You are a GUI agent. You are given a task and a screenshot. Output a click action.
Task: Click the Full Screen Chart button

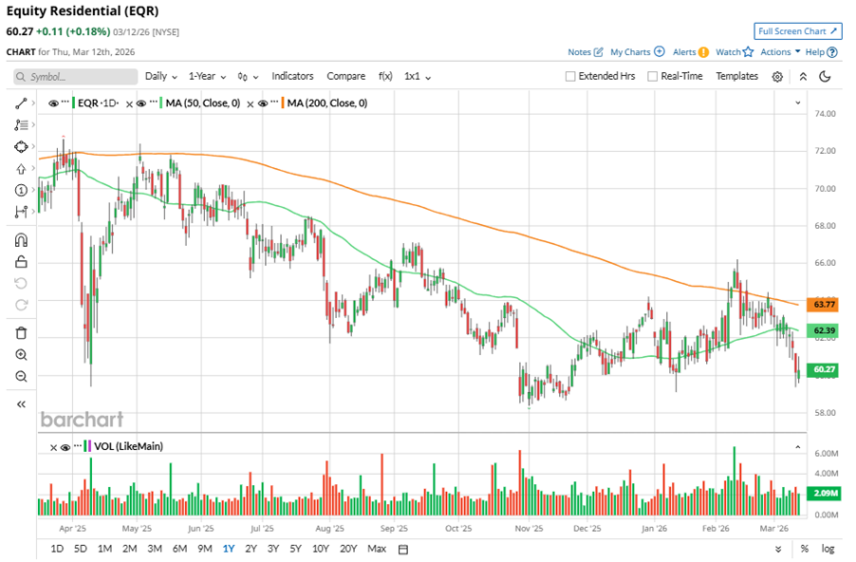(797, 31)
